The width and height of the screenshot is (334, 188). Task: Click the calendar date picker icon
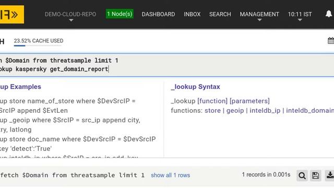331,41
